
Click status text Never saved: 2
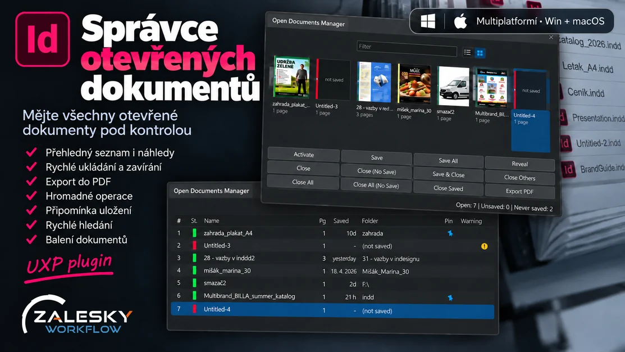tap(533, 208)
